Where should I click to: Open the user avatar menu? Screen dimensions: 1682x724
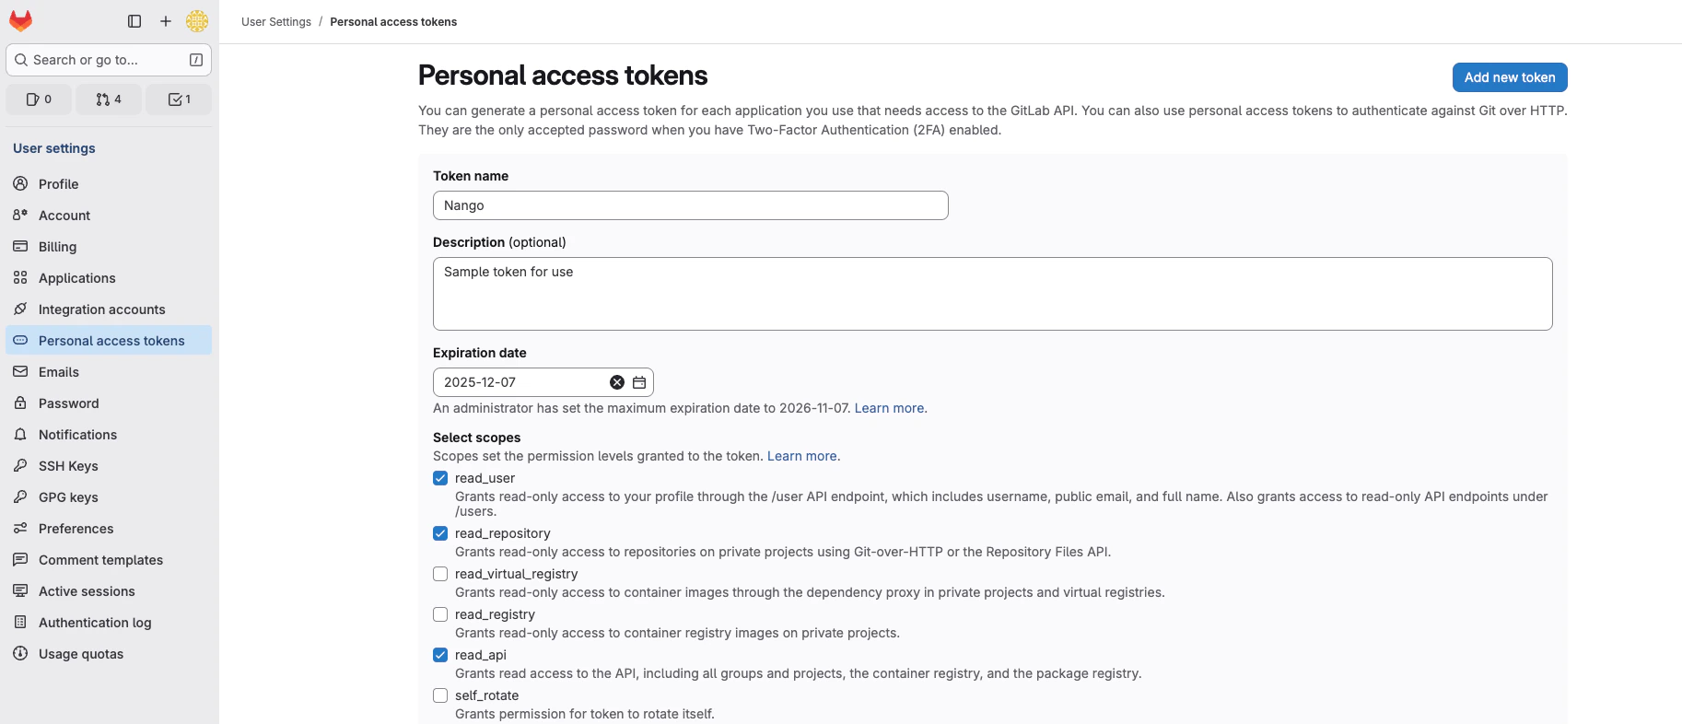pos(197,21)
